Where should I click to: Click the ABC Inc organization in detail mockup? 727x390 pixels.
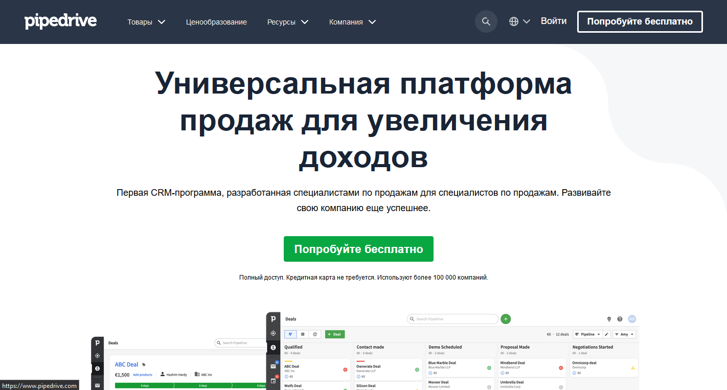coord(203,375)
